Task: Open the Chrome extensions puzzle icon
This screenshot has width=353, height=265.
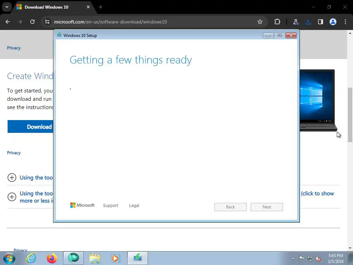Action: pyautogui.click(x=278, y=22)
